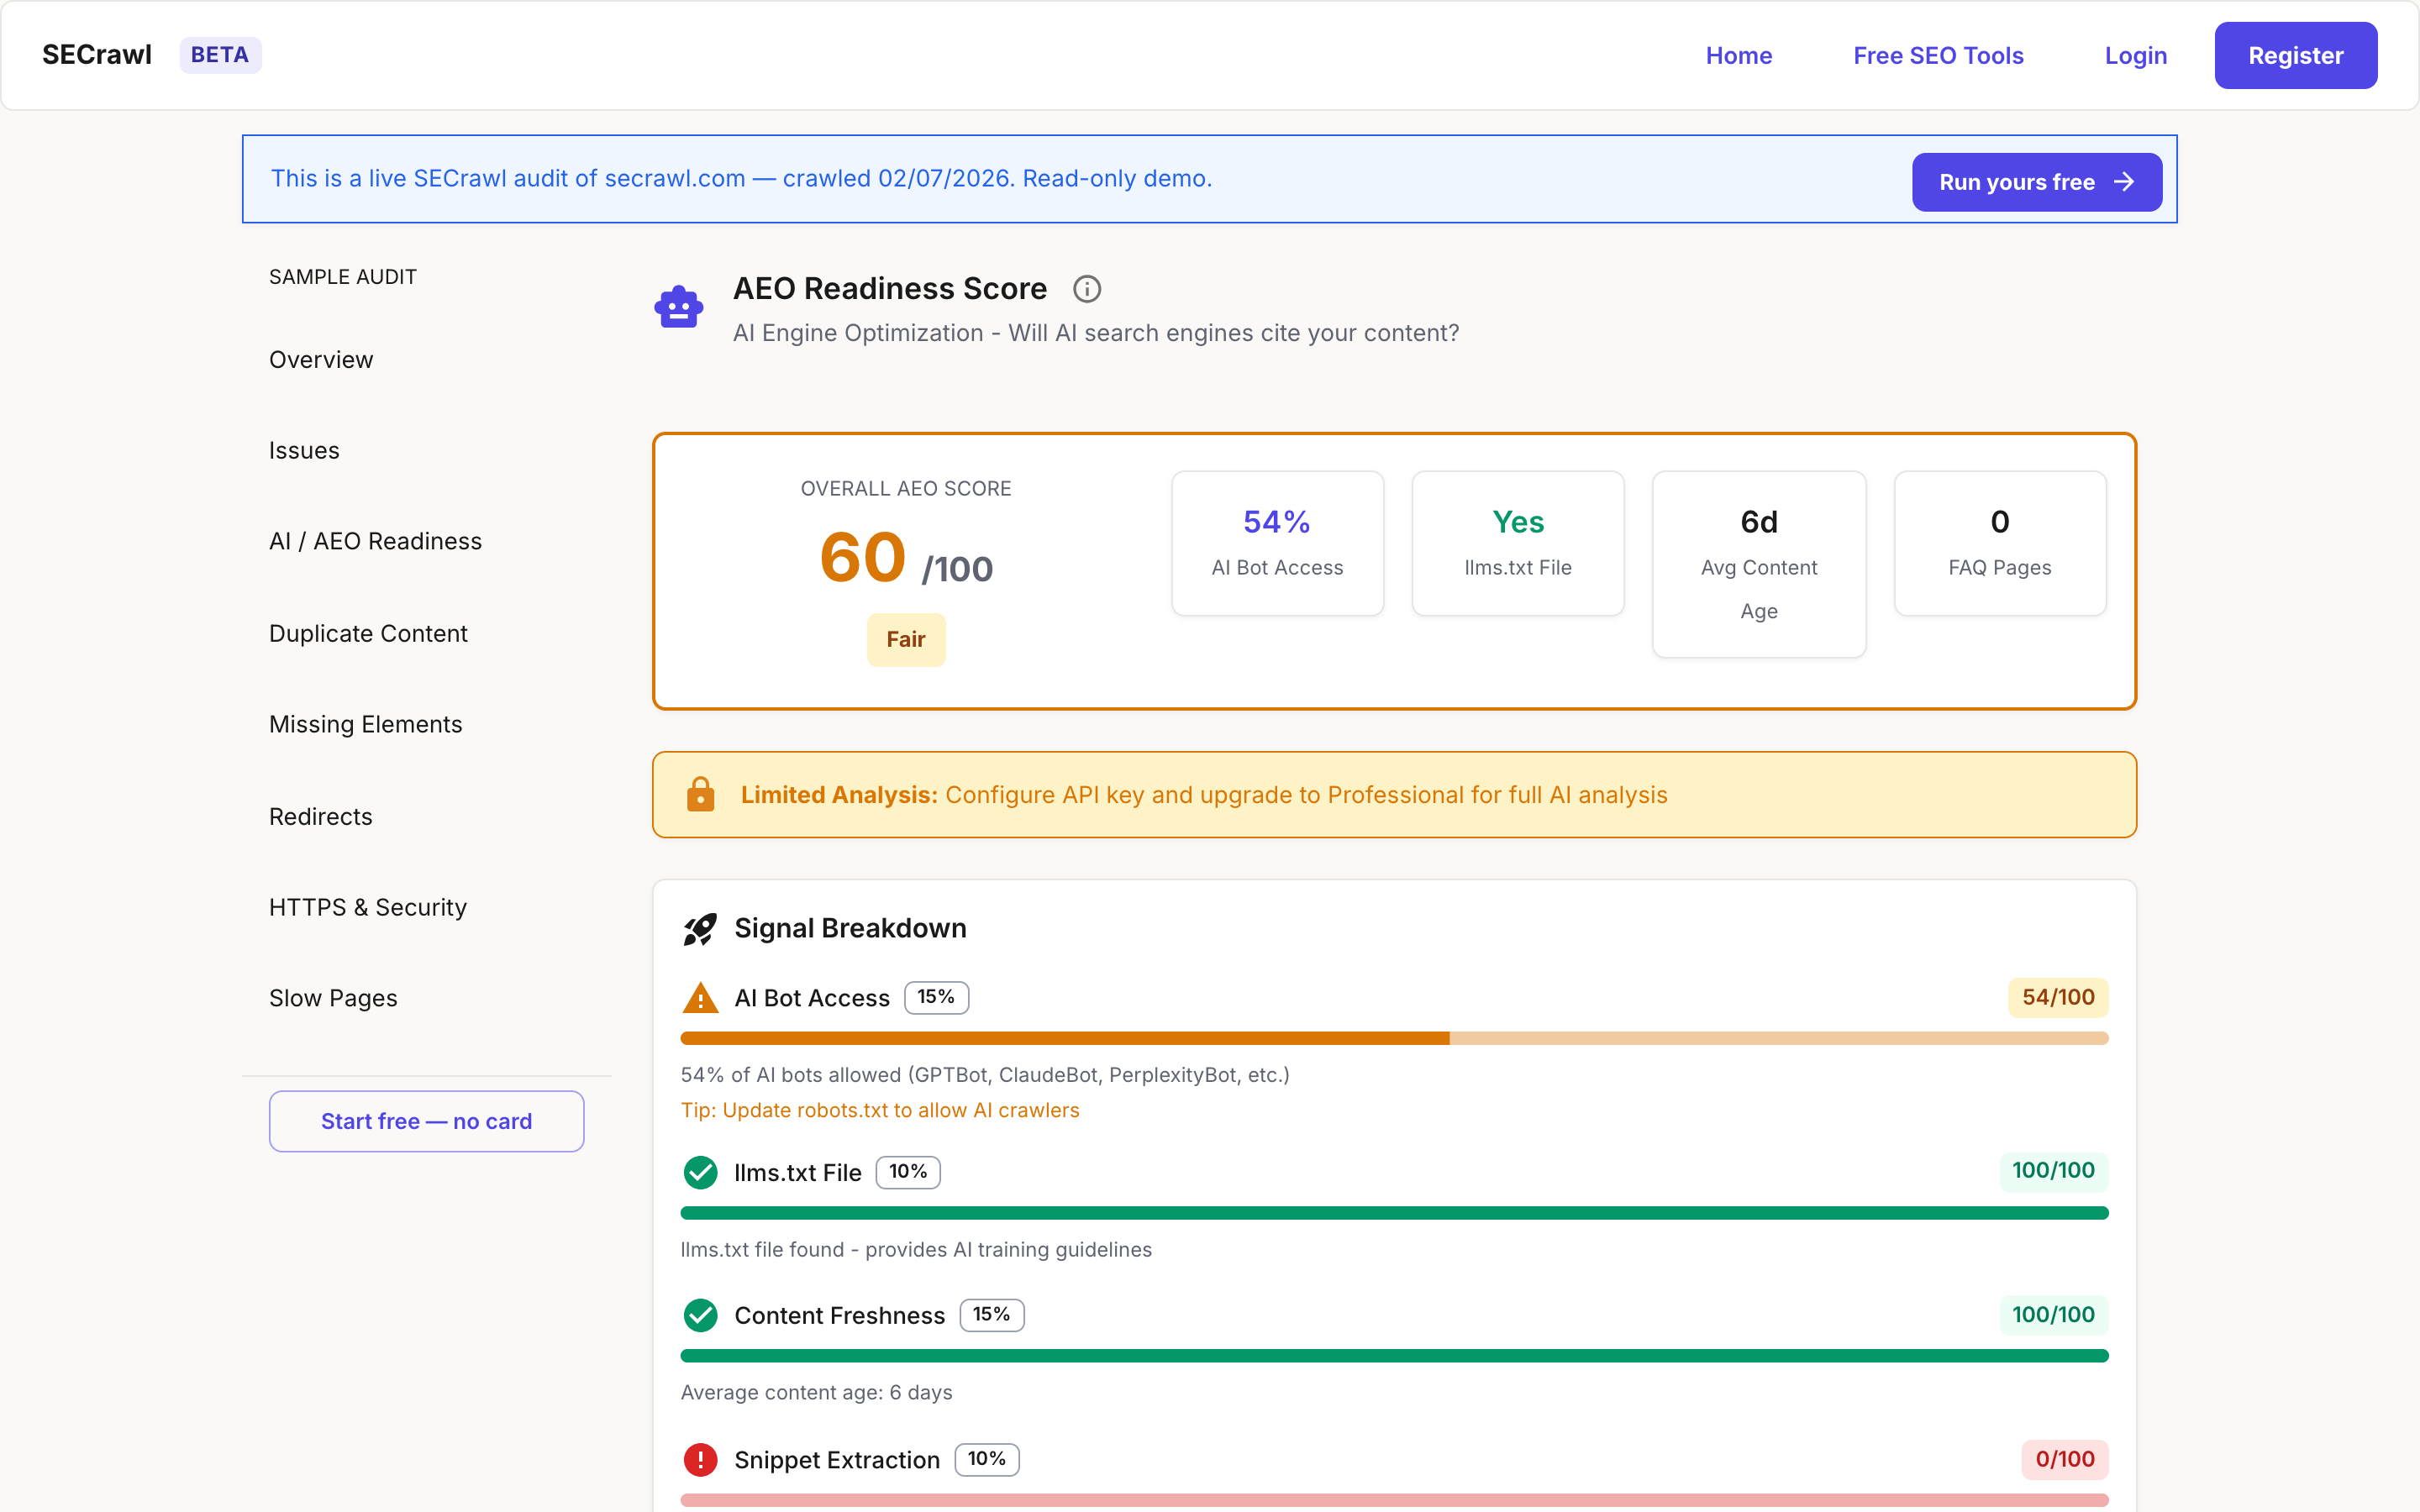
Task: Click 'Average content age: 6 days' text
Action: click(x=816, y=1392)
